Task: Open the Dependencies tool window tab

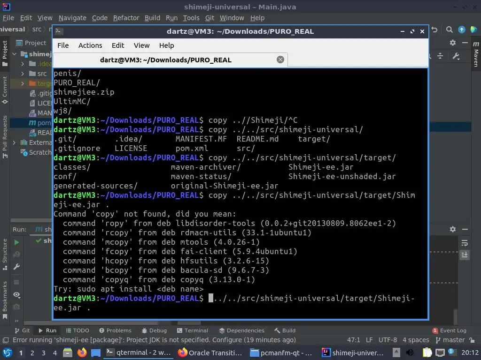Action: tap(242, 330)
